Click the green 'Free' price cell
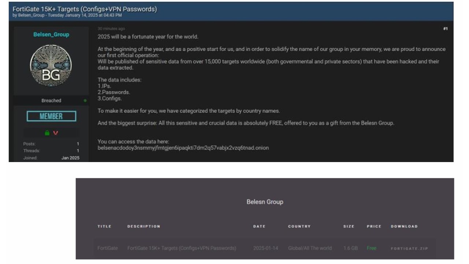469x264 pixels. (x=372, y=248)
